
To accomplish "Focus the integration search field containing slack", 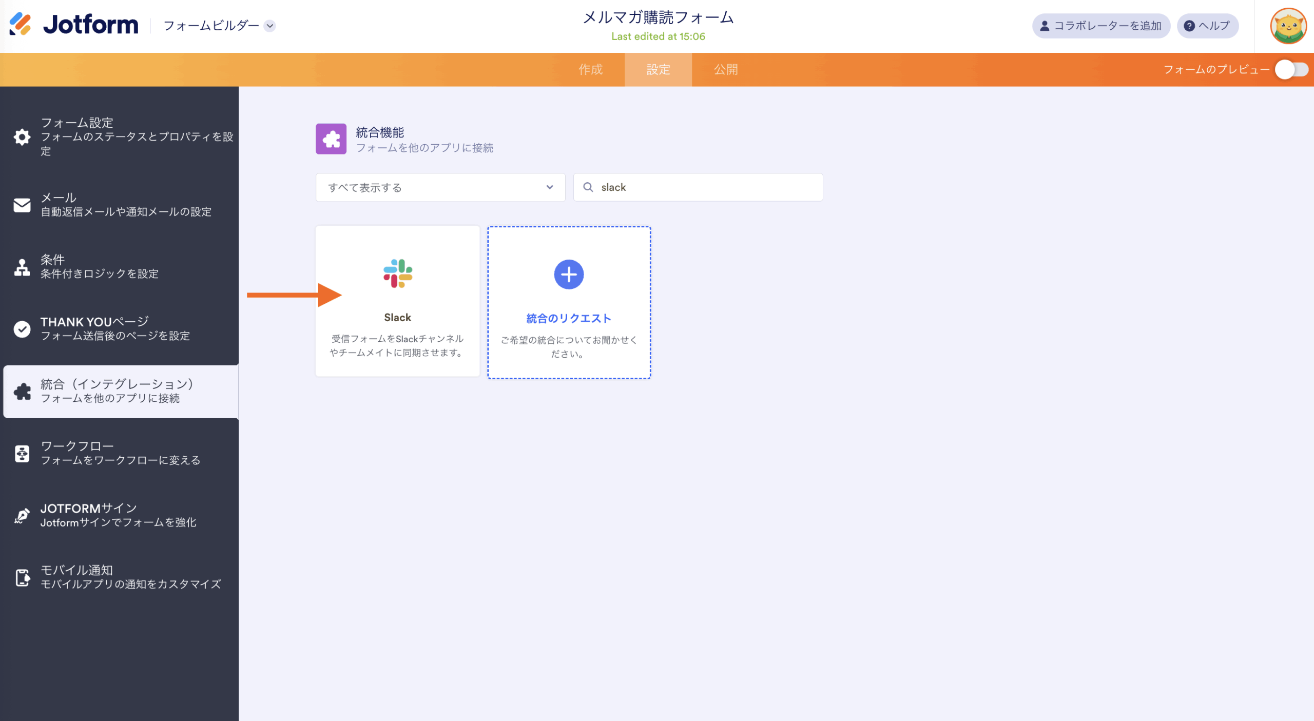I will click(x=698, y=187).
